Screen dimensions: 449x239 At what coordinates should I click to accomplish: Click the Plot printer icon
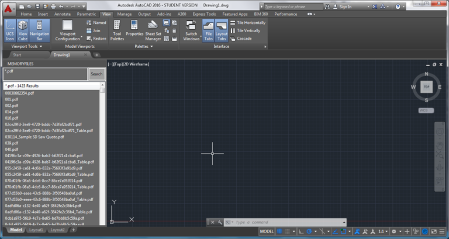(x=53, y=6)
